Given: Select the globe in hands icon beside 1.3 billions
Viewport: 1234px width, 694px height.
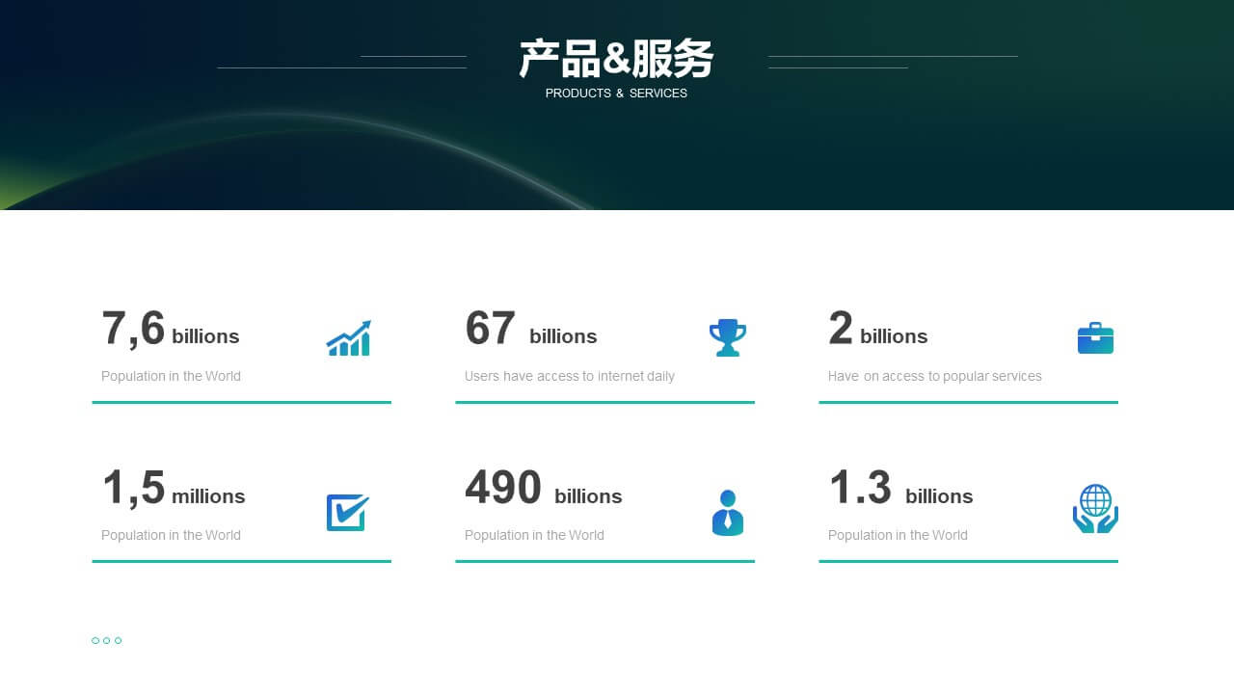Looking at the screenshot, I should tap(1095, 509).
